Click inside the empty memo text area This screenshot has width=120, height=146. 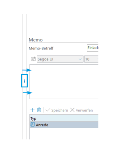(x=64, y=82)
